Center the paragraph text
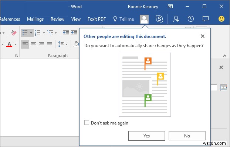The width and height of the screenshot is (230, 147). point(33,44)
